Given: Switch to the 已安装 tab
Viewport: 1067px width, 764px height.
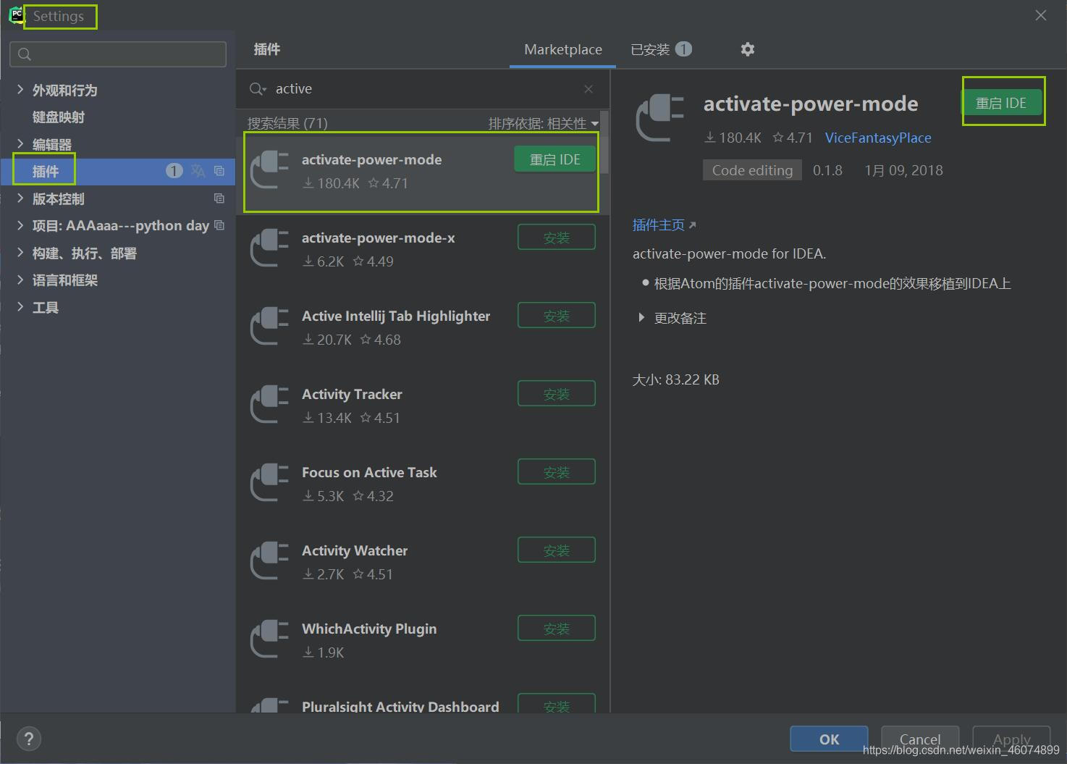Looking at the screenshot, I should [661, 49].
